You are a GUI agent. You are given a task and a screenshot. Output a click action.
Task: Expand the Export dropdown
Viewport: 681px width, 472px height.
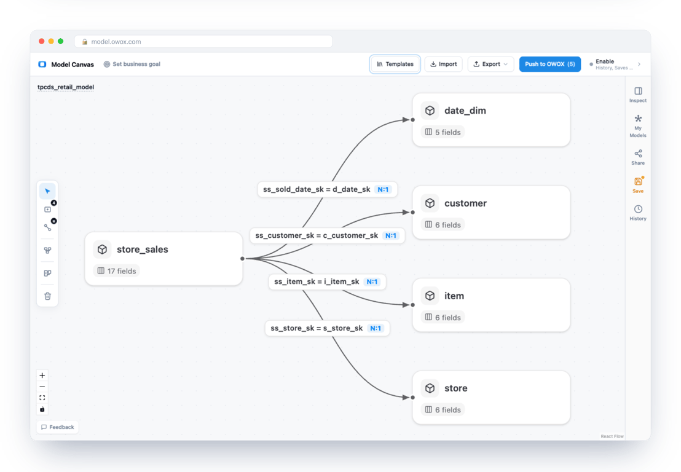pyautogui.click(x=490, y=65)
